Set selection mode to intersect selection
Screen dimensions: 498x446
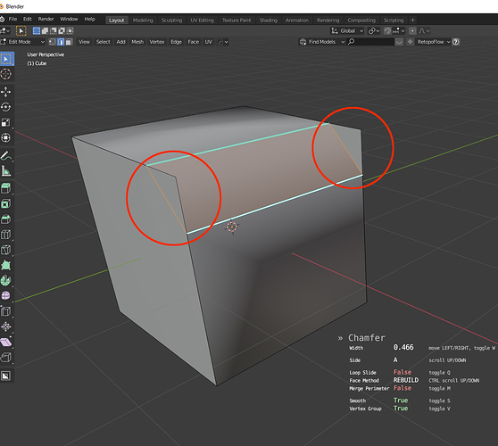coord(70,31)
